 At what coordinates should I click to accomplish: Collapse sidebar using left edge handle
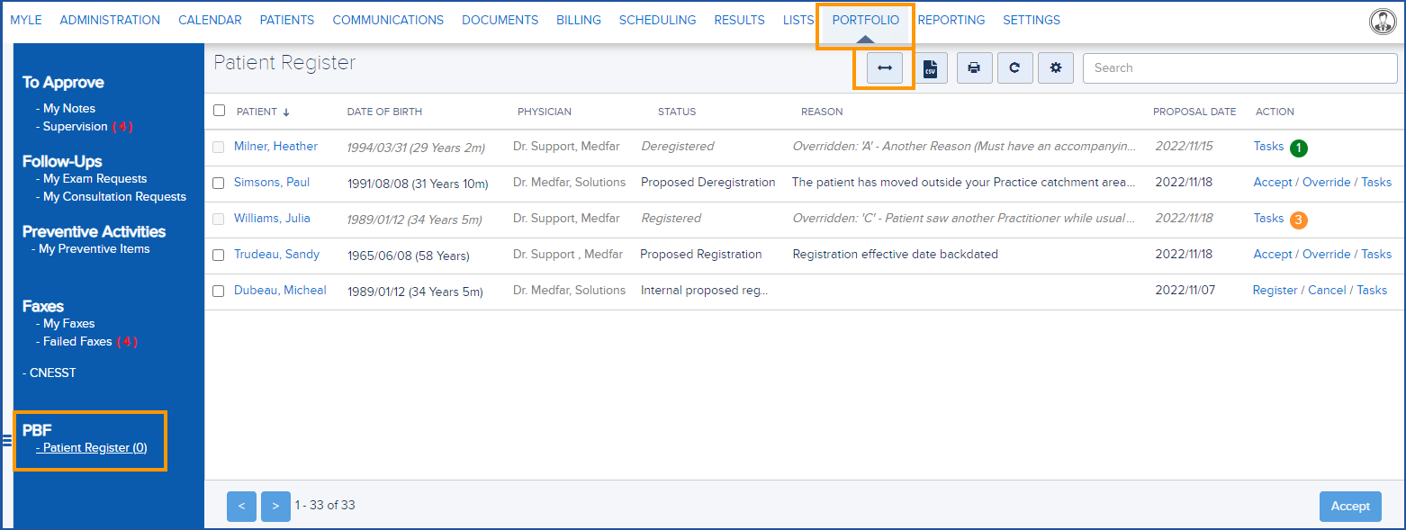pyautogui.click(x=6, y=440)
